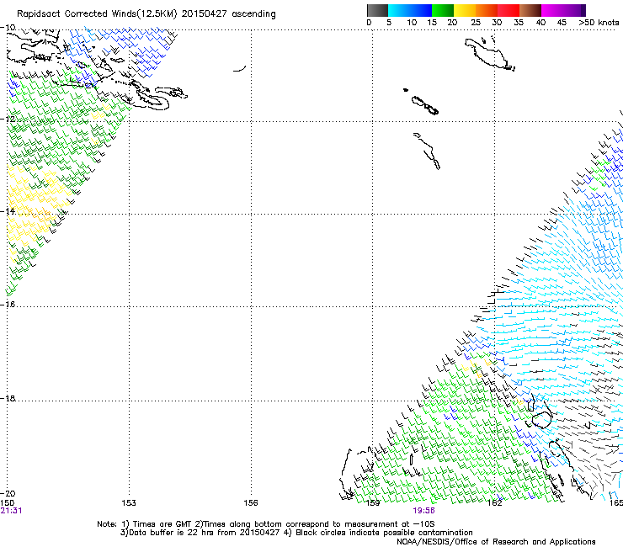
Task: Select the brown 35-40 knots color segment
Action: [x=530, y=10]
